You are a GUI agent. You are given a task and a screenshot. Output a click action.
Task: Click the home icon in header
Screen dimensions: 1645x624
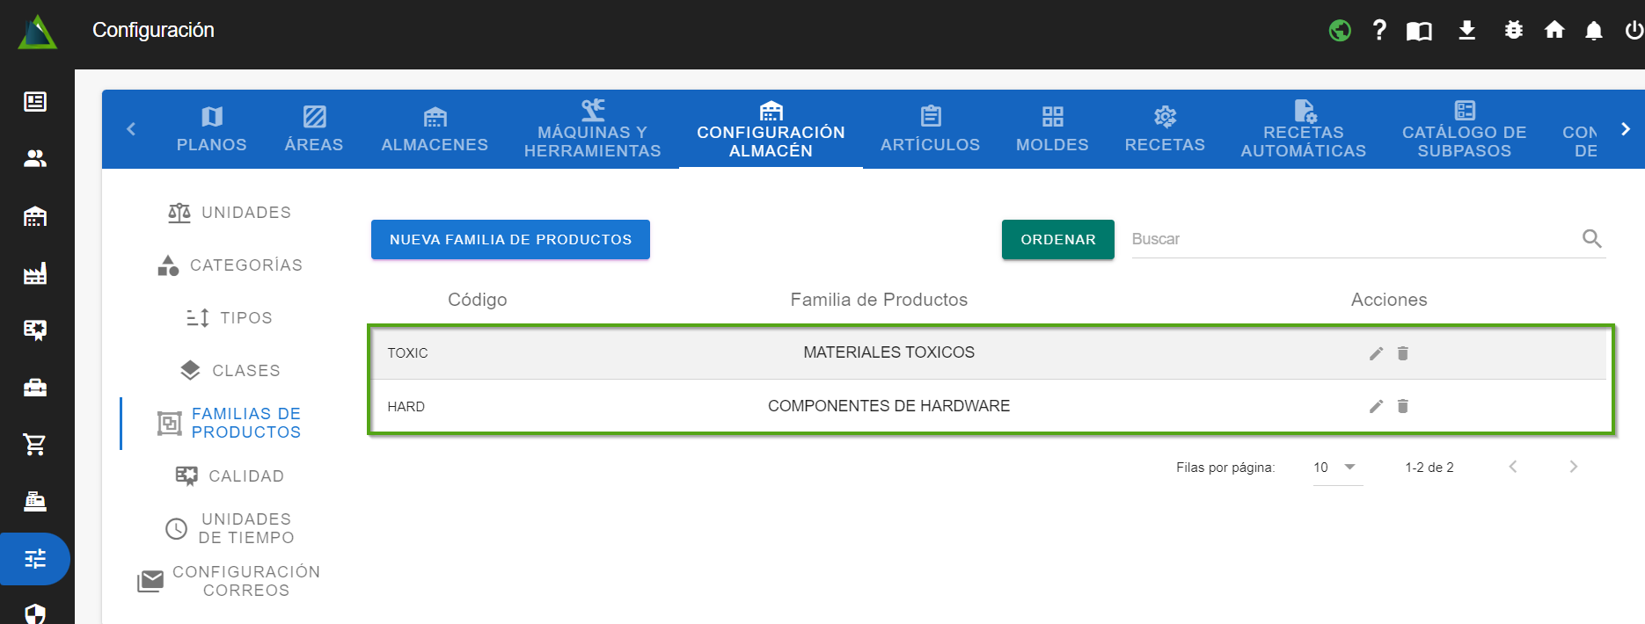(x=1554, y=31)
